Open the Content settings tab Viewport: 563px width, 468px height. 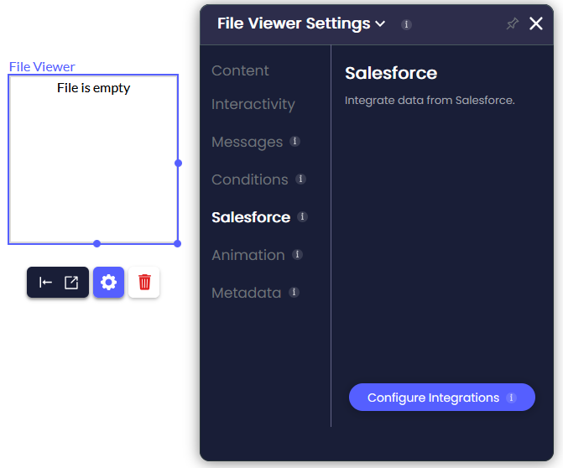click(240, 70)
